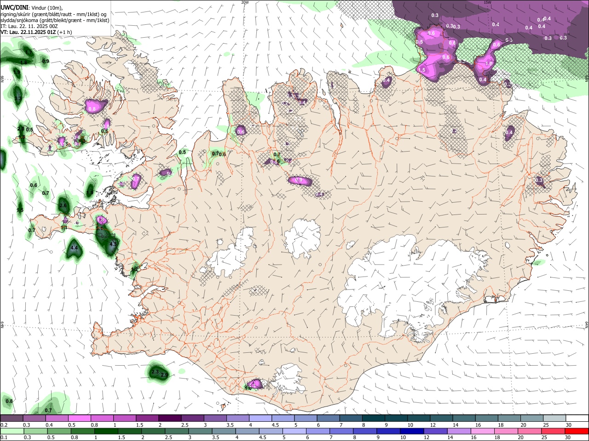Viewport: 589px width, 441px height.
Task: Click the '4.4' rain value on the map
Action: (x=74, y=248)
